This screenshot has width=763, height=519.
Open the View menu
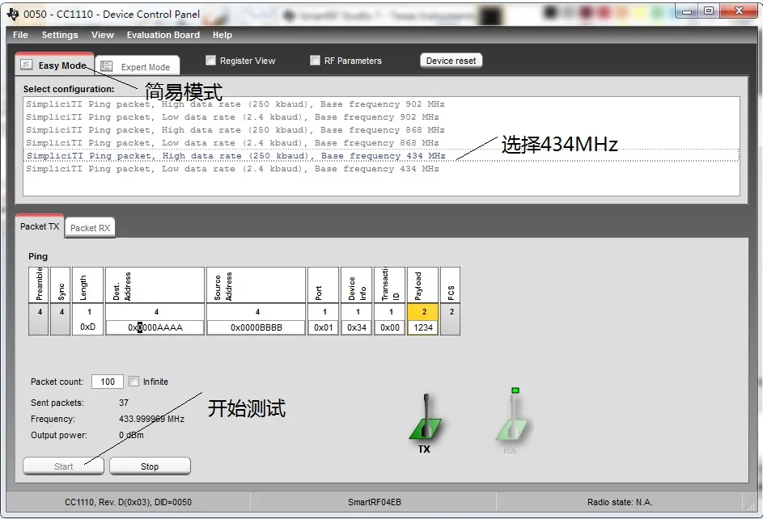point(103,35)
